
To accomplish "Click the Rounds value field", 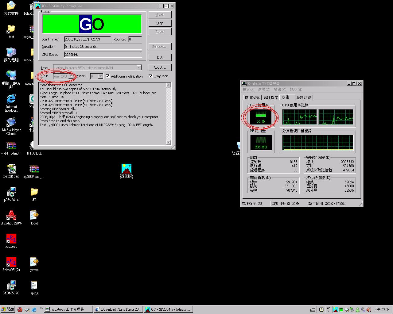I will (x=135, y=39).
